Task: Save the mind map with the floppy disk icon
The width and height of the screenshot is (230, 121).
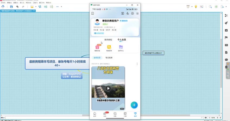Action: click(x=11, y=6)
